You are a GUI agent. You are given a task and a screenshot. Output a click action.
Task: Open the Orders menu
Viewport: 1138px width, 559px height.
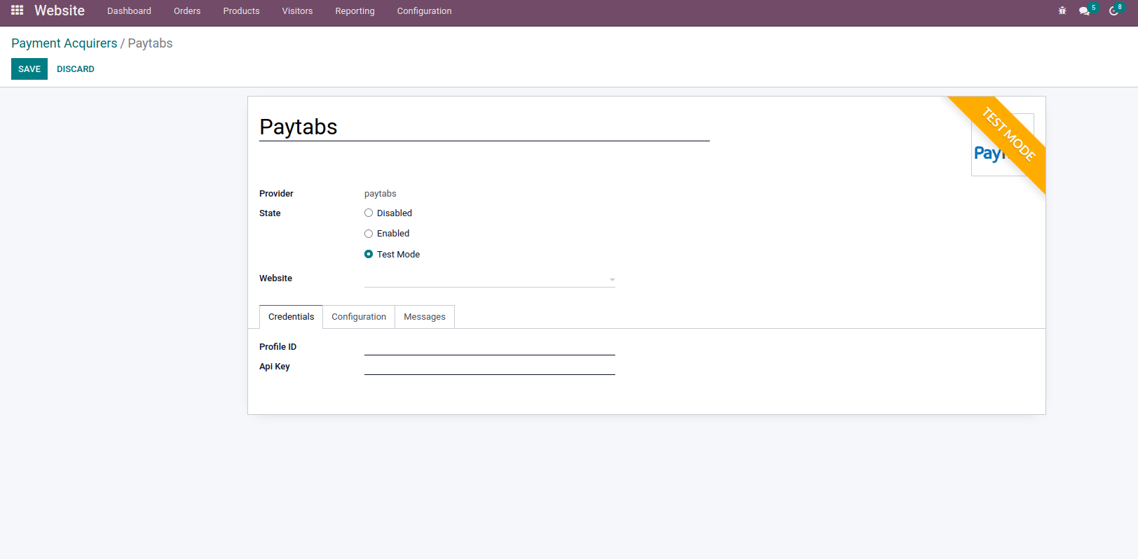[187, 11]
